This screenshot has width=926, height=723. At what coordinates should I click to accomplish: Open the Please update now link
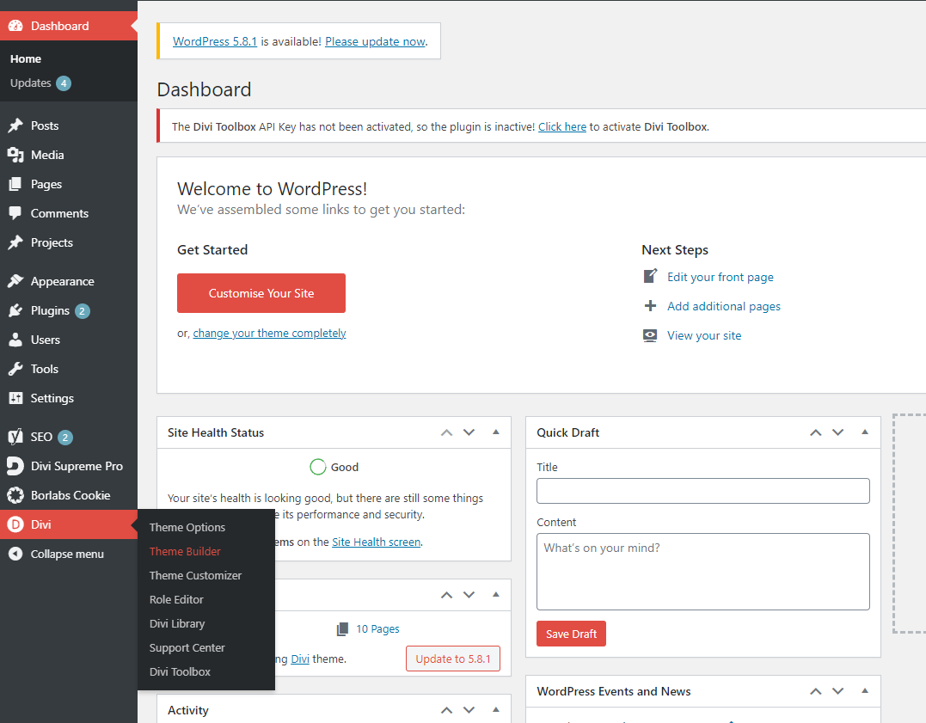(x=375, y=41)
